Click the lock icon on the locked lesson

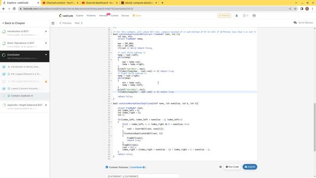46,81
